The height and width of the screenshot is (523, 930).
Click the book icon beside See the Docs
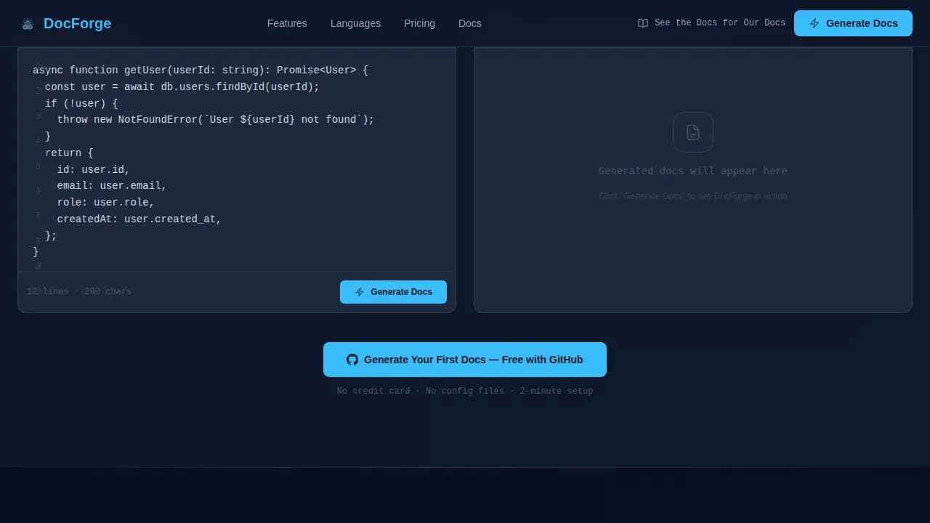pyautogui.click(x=643, y=23)
